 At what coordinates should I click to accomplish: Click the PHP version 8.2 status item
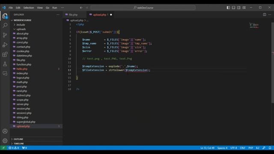click(x=258, y=148)
